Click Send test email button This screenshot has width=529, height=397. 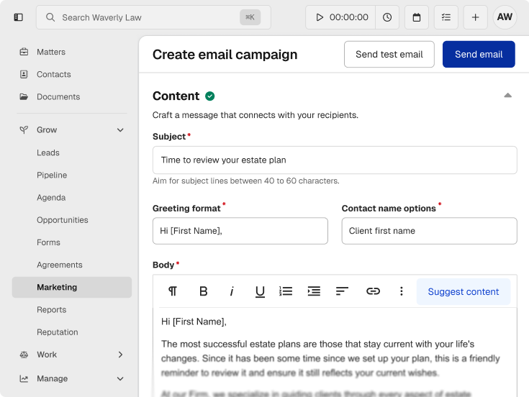[389, 54]
